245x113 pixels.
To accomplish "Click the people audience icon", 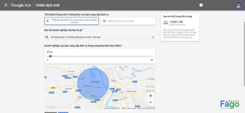I will pos(166,23).
